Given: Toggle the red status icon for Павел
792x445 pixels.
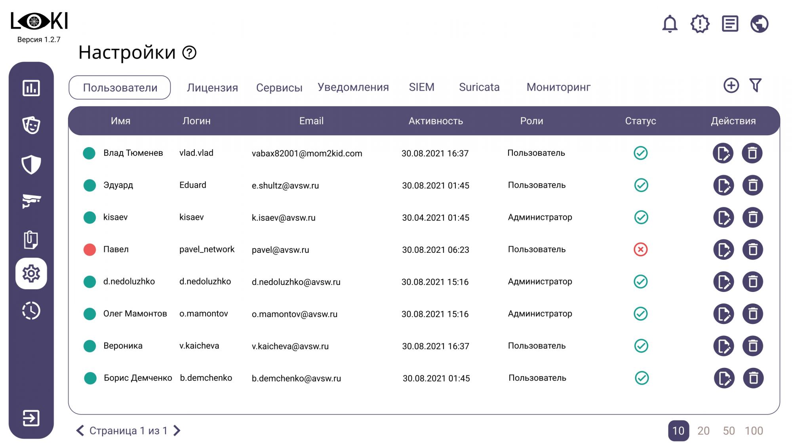Looking at the screenshot, I should point(640,249).
